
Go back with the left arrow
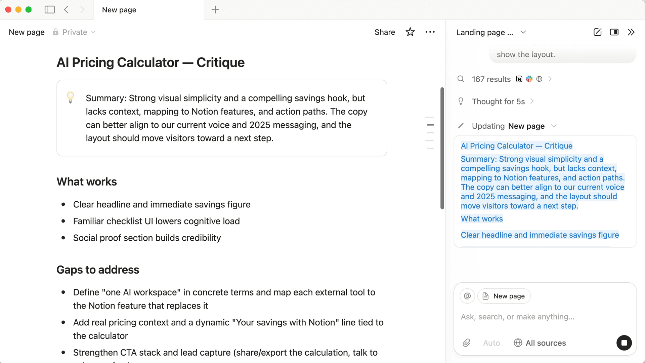point(66,10)
